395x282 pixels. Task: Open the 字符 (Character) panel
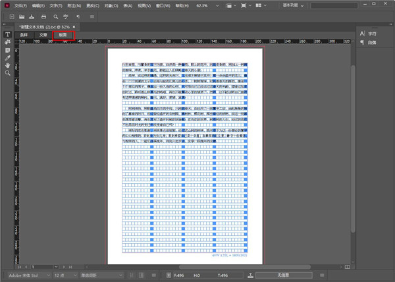pyautogui.click(x=371, y=33)
